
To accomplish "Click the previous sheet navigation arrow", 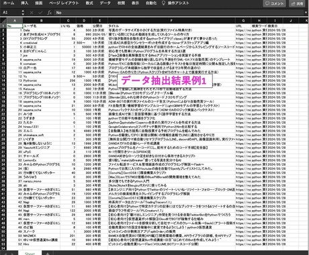I will 5,254.
